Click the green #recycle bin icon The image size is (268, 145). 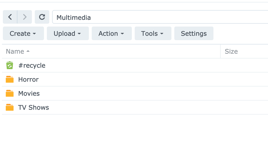click(x=10, y=66)
